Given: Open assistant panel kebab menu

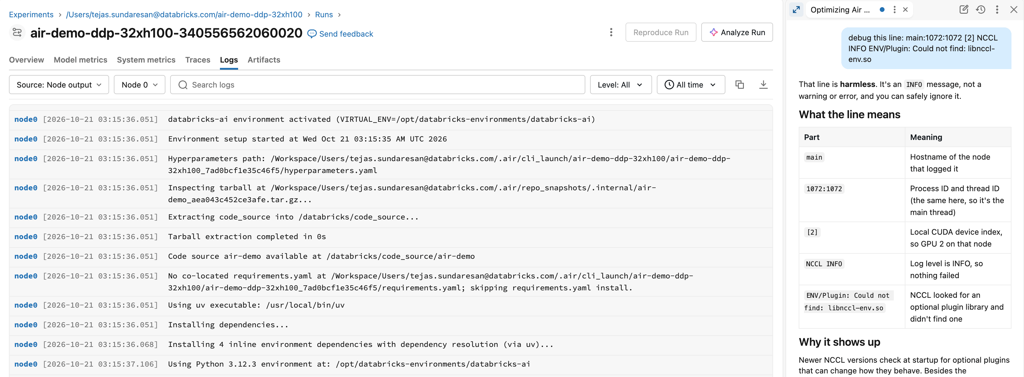Looking at the screenshot, I should (x=997, y=10).
